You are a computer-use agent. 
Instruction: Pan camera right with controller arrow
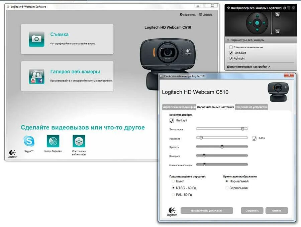tap(264, 23)
